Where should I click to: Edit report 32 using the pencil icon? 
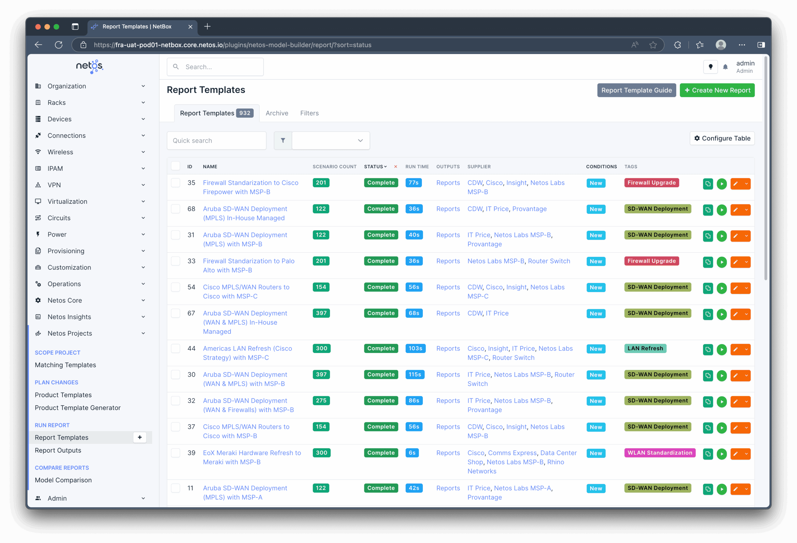pyautogui.click(x=736, y=401)
